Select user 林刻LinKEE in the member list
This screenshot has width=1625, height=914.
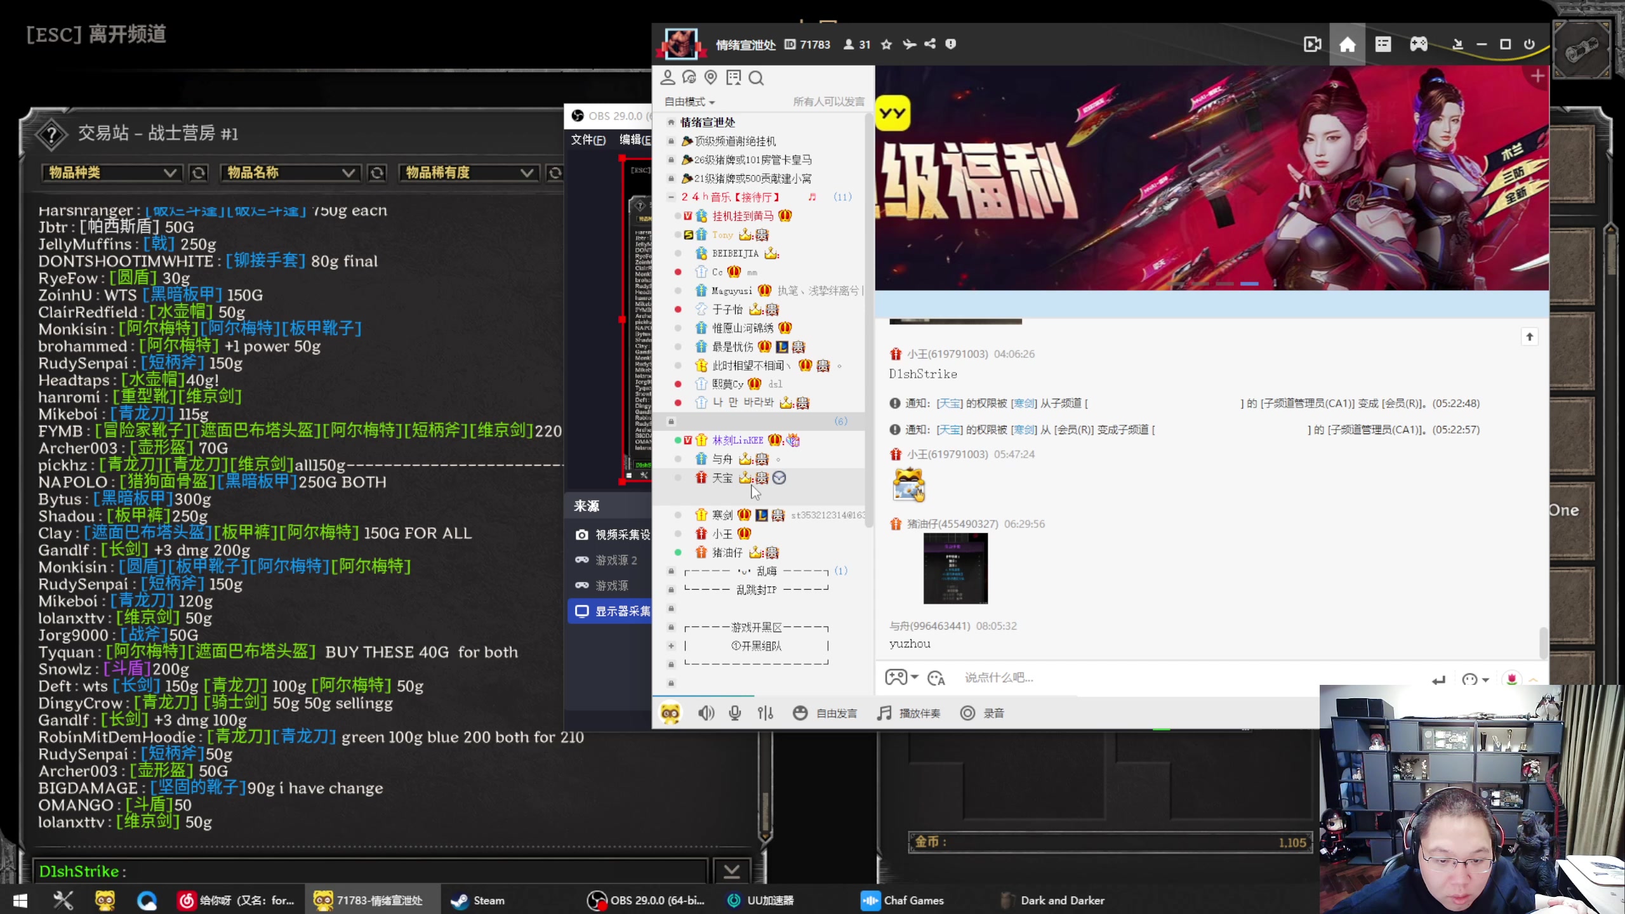pos(737,440)
